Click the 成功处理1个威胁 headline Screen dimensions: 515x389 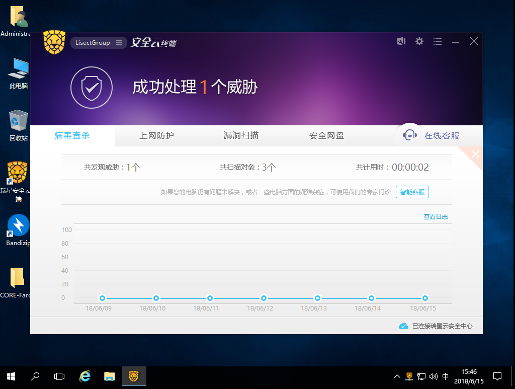click(195, 87)
